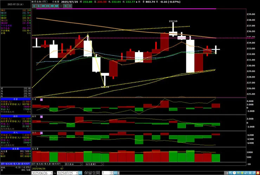Click the yellow plus zoom-in icon
This screenshot has width=260, height=175.
click(x=242, y=173)
